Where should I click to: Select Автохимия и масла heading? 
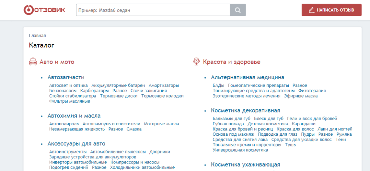click(74, 116)
